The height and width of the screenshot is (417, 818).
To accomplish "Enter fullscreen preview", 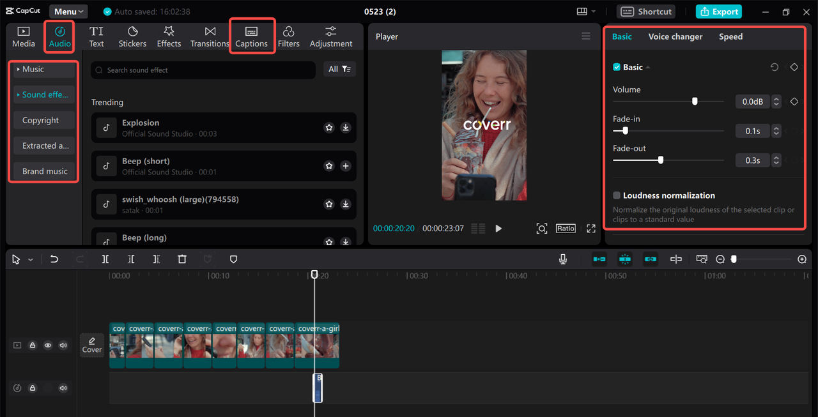I will pos(590,229).
